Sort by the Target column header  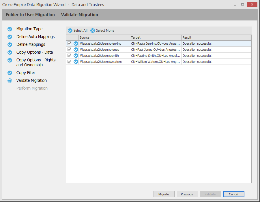(x=156, y=37)
